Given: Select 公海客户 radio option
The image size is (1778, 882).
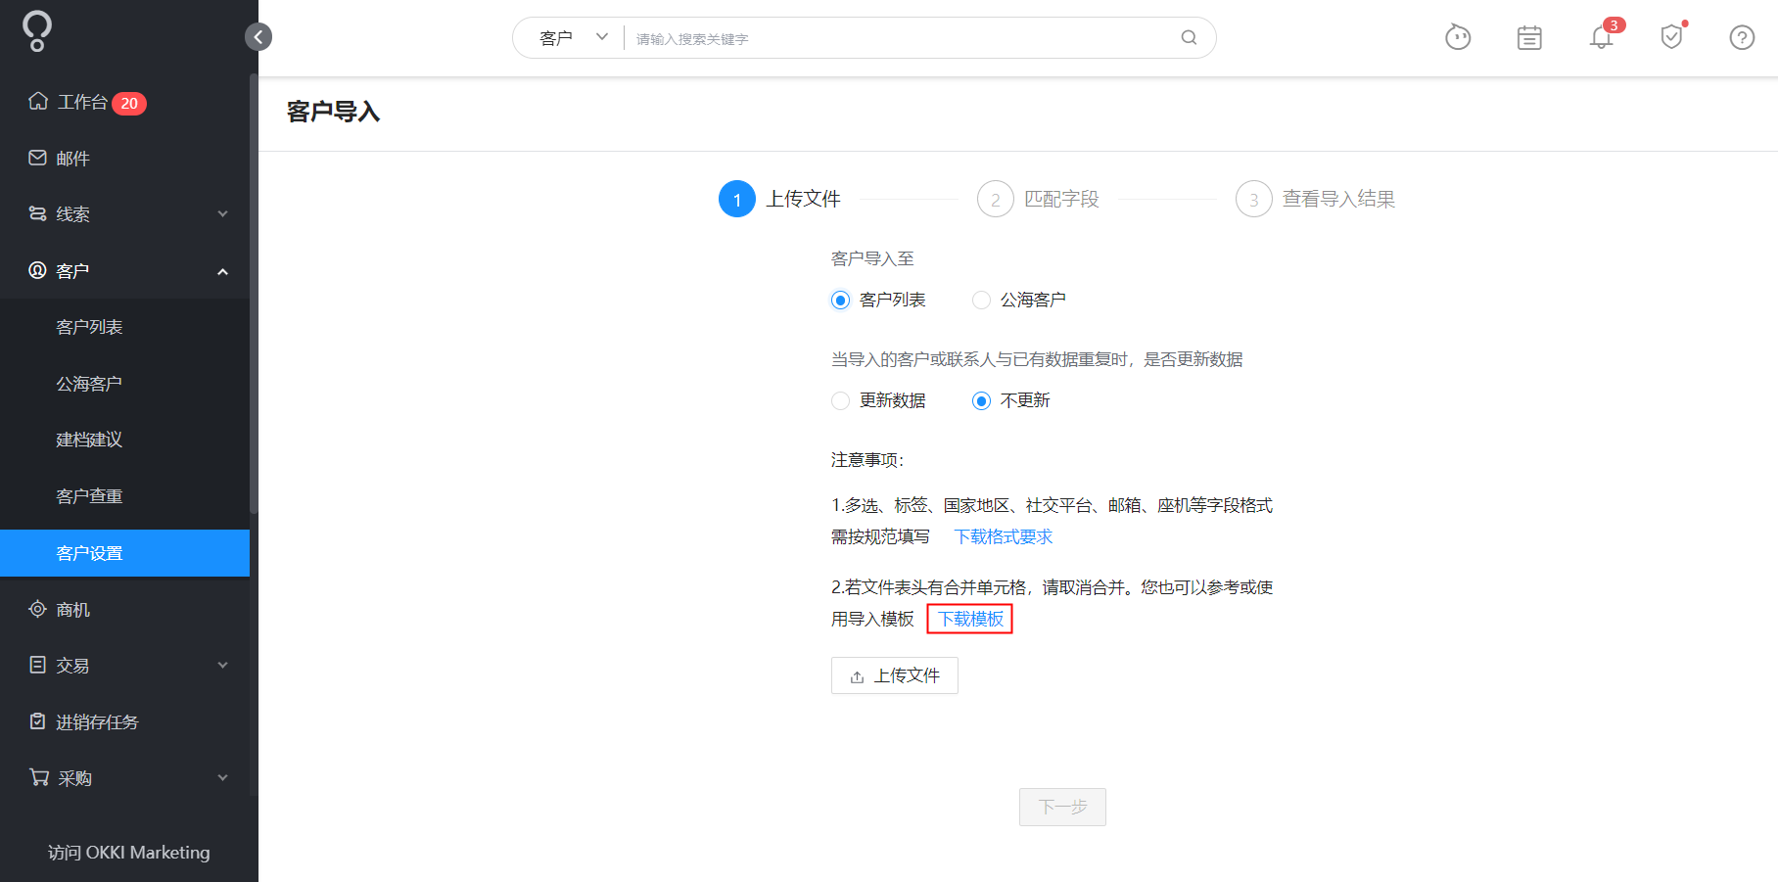Looking at the screenshot, I should [981, 300].
